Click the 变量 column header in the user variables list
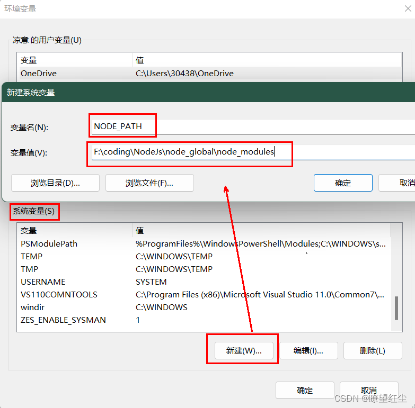 (75, 60)
